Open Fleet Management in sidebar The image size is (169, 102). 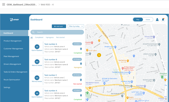click(11, 56)
